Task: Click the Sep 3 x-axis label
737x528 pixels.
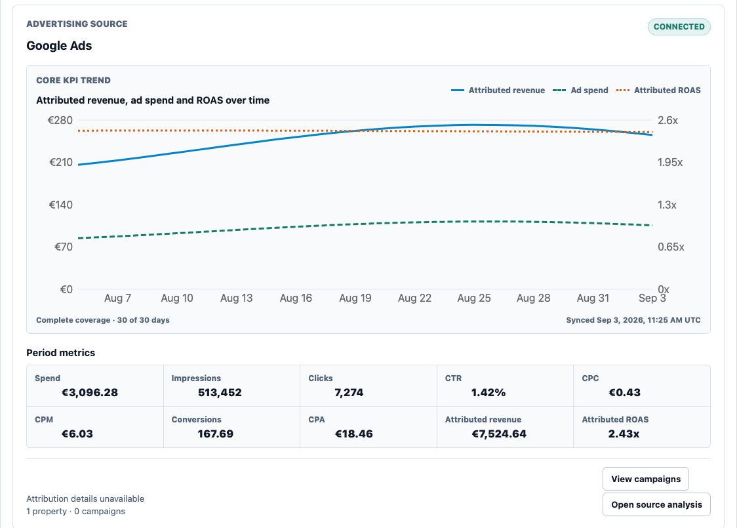Action: [652, 298]
